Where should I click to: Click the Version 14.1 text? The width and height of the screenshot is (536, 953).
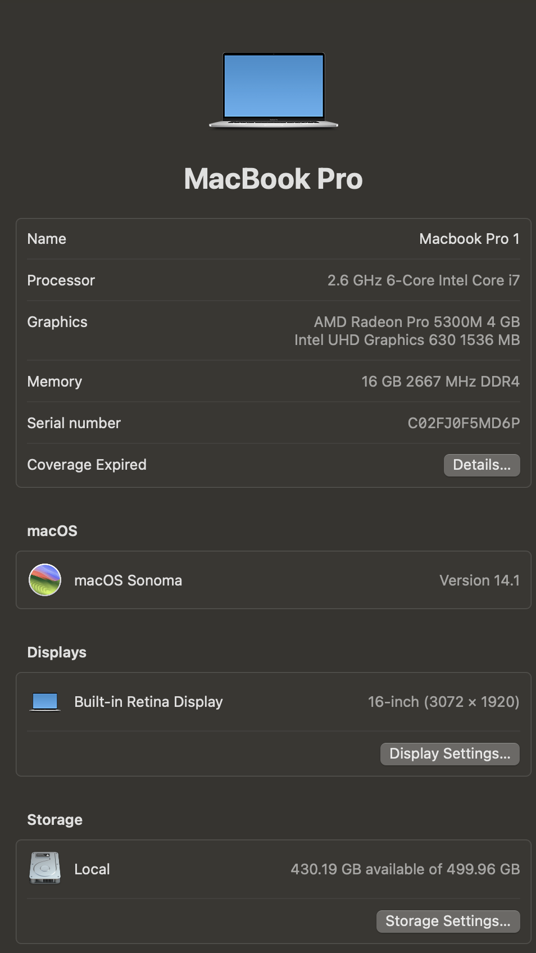coord(479,580)
